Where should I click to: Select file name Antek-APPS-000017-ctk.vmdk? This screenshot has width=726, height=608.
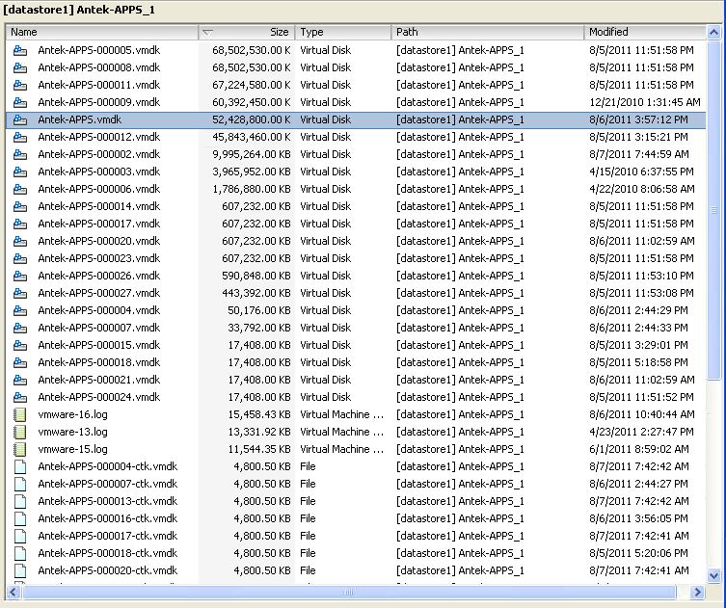(x=108, y=536)
